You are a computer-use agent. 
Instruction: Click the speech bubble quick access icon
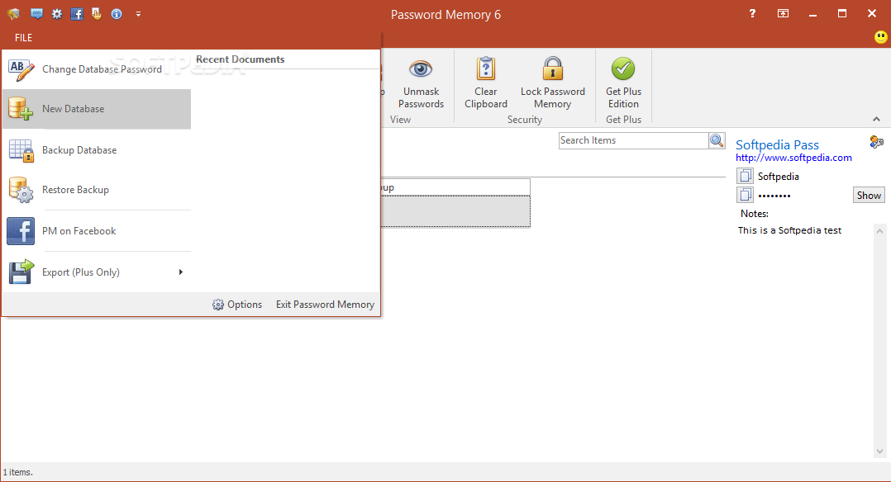36,14
